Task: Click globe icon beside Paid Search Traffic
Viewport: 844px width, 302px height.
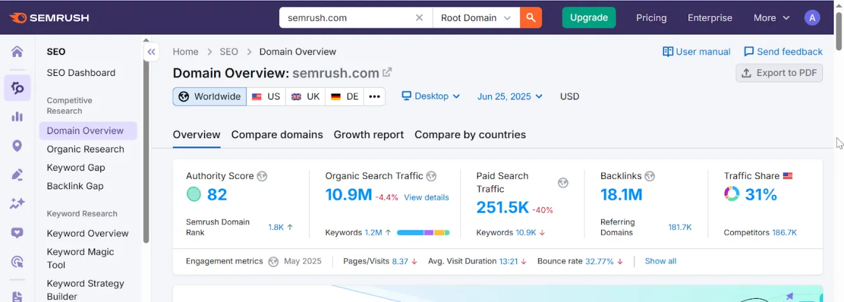Action: pyautogui.click(x=563, y=182)
